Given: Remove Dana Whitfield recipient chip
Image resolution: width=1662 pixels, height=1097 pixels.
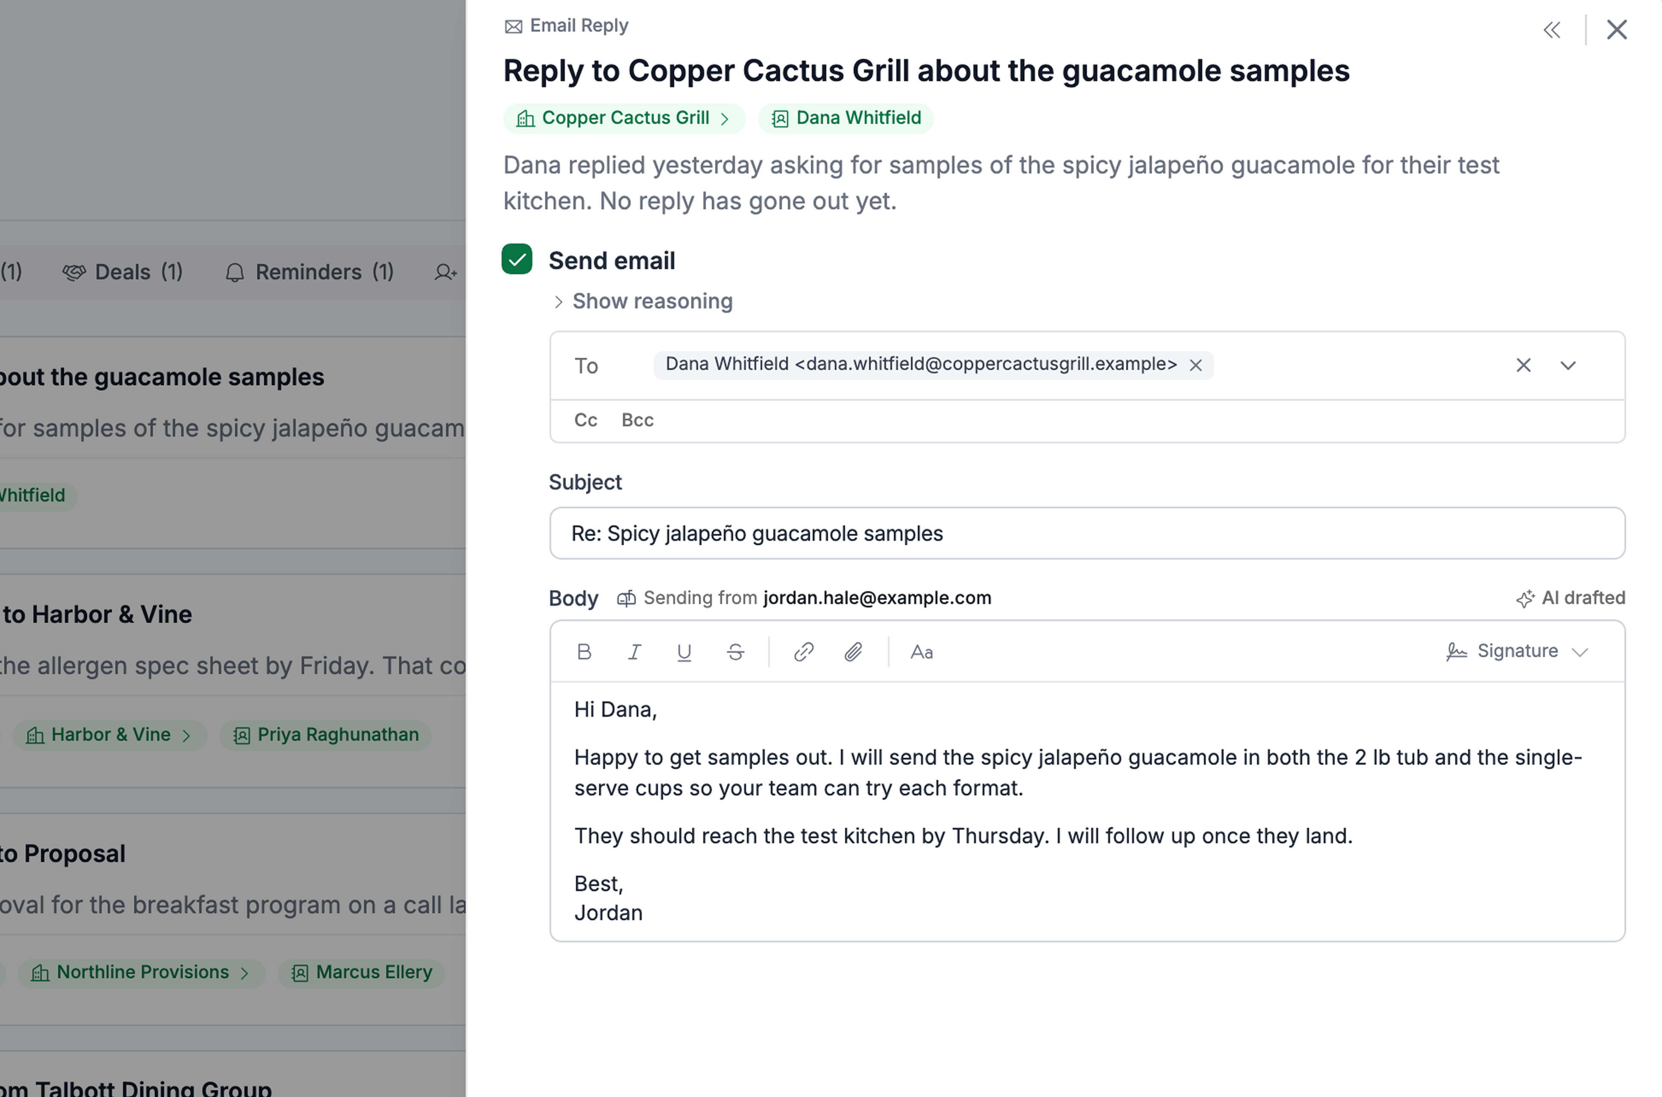Looking at the screenshot, I should point(1195,365).
